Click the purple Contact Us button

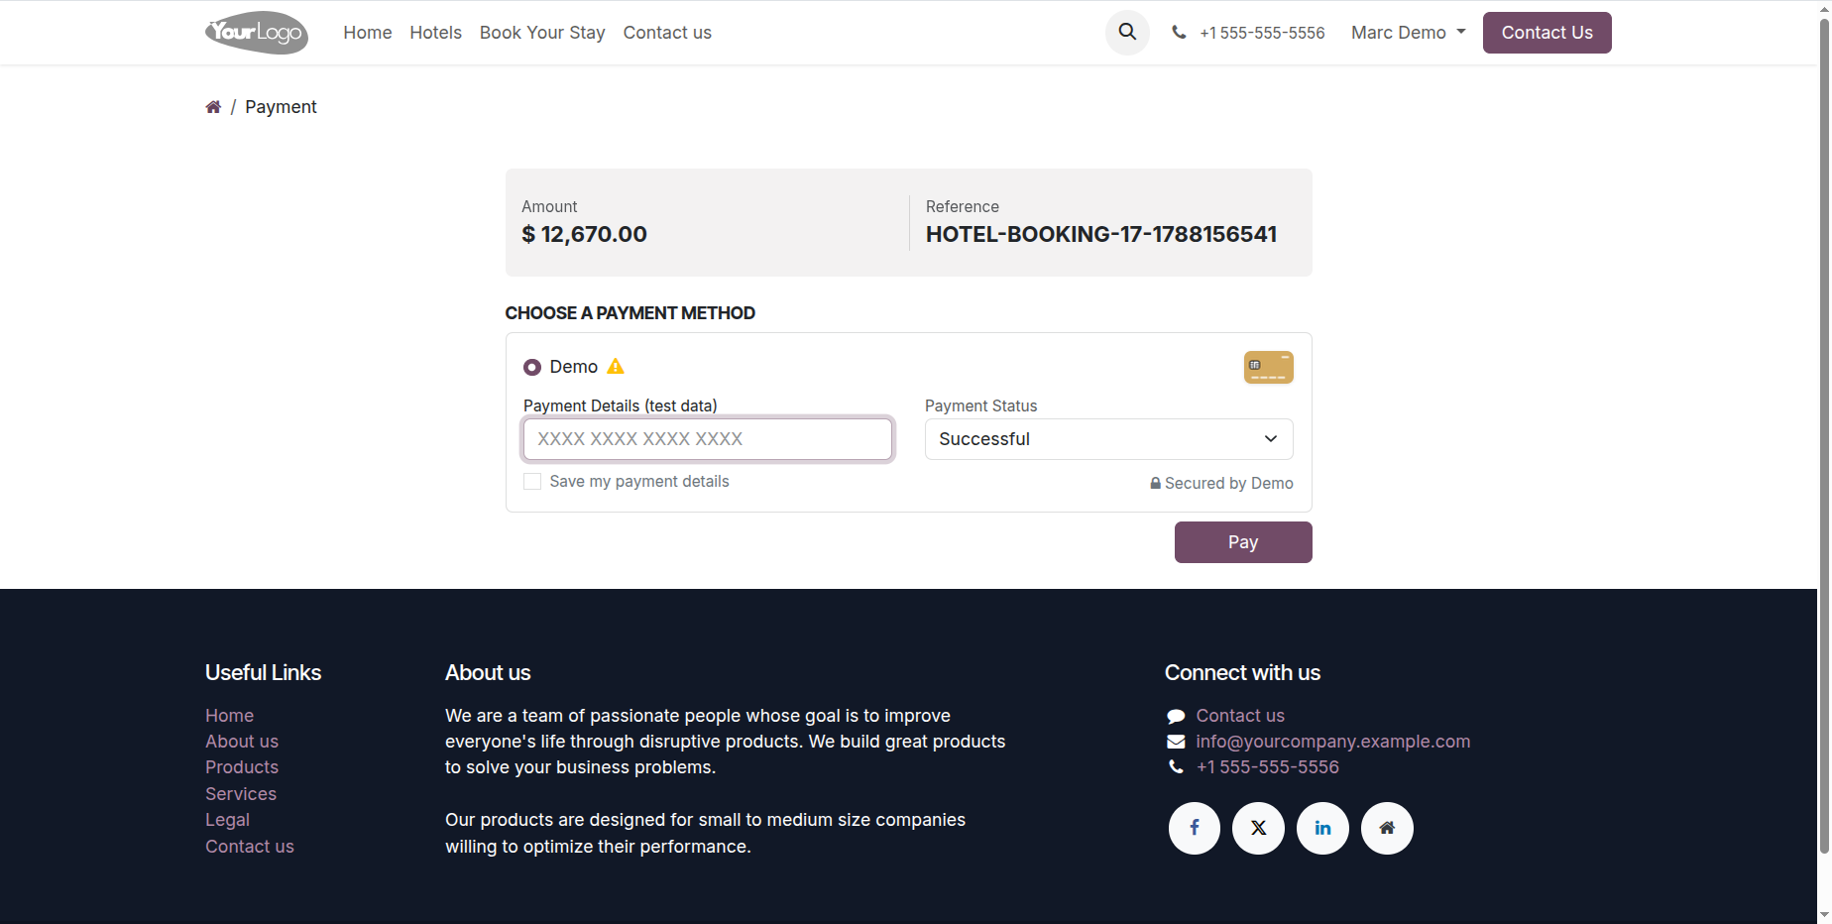tap(1546, 33)
